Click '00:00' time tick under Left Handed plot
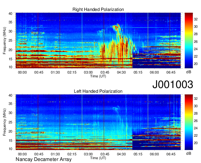This screenshot has height=163, width=201. click(22, 154)
